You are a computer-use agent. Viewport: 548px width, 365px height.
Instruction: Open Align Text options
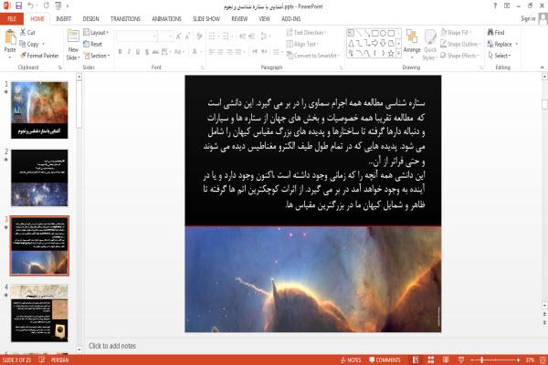coord(302,44)
